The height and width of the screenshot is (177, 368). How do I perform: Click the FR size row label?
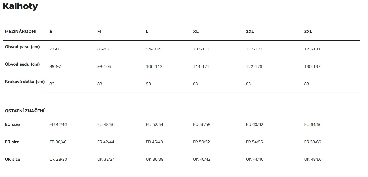pyautogui.click(x=12, y=142)
